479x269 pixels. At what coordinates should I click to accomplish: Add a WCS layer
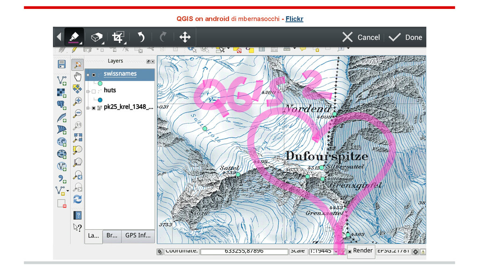tap(62, 154)
